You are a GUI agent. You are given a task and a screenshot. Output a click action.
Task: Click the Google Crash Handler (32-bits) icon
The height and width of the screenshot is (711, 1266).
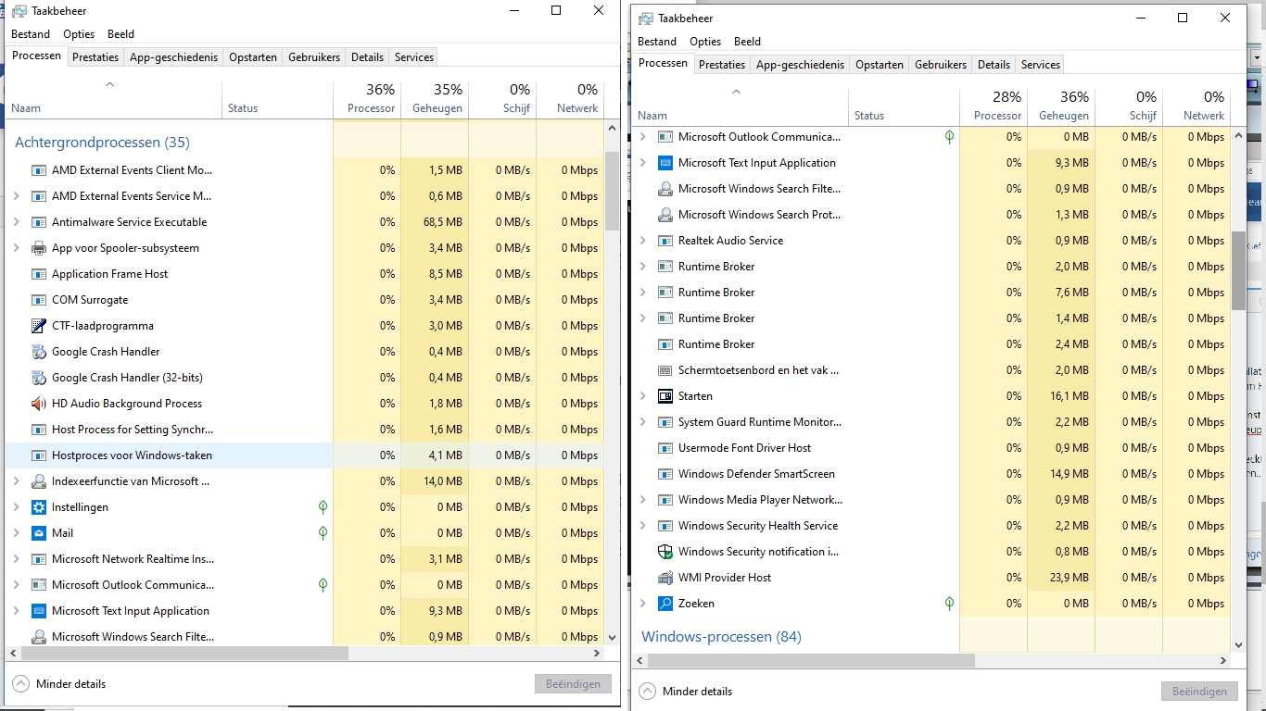tap(39, 378)
